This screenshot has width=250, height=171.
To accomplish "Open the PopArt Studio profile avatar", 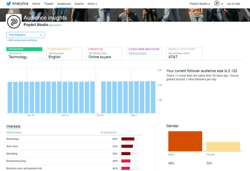I will click(x=14, y=22).
